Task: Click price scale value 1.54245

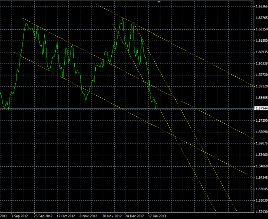Action: coord(261,178)
